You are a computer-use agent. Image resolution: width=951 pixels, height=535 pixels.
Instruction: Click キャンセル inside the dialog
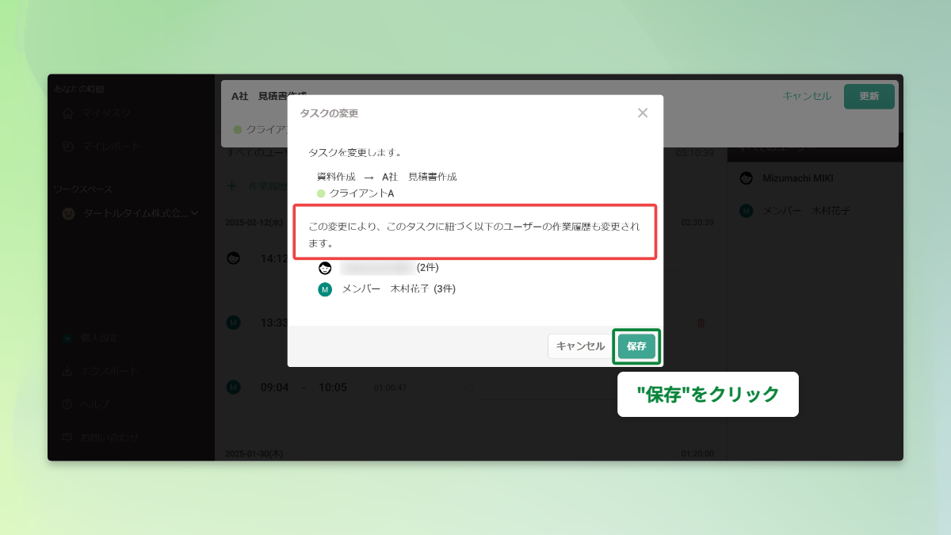click(579, 346)
